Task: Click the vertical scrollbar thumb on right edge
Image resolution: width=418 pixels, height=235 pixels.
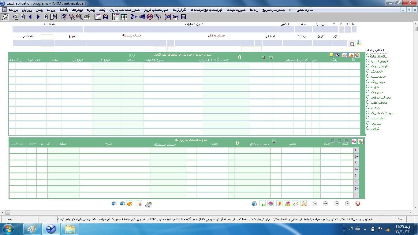Action: point(415,29)
